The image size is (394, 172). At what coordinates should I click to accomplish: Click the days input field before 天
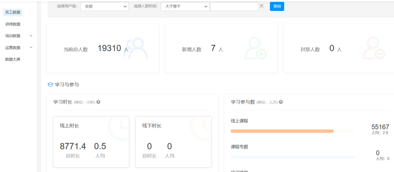(x=234, y=7)
